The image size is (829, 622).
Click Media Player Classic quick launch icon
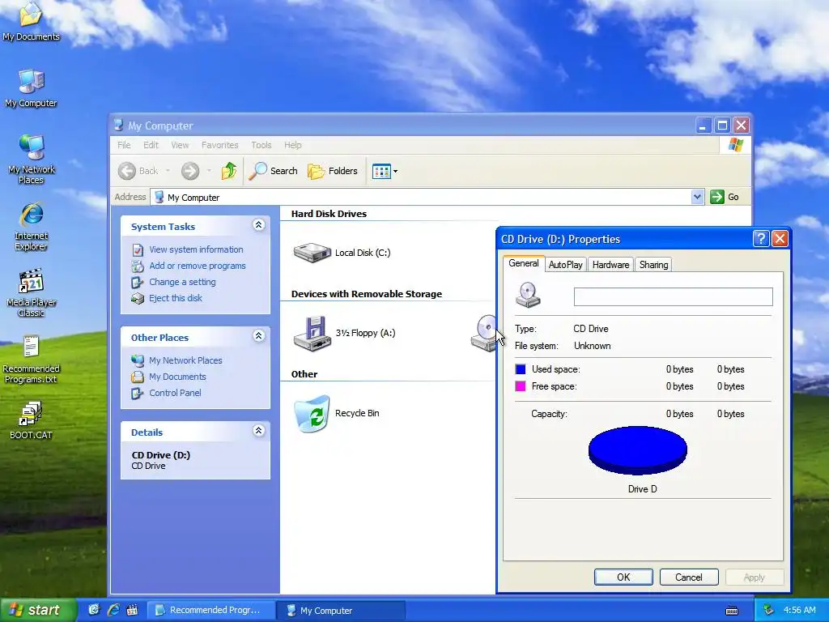tap(132, 610)
